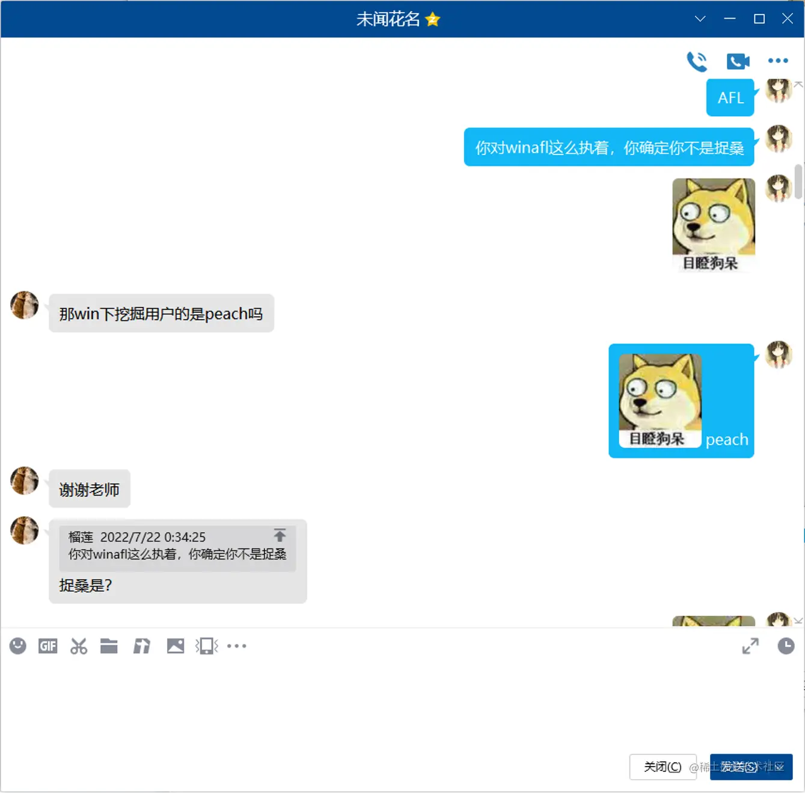This screenshot has height=793, width=805.
Task: Click contact avatar beside 谢谢老师
Action: coord(25,481)
